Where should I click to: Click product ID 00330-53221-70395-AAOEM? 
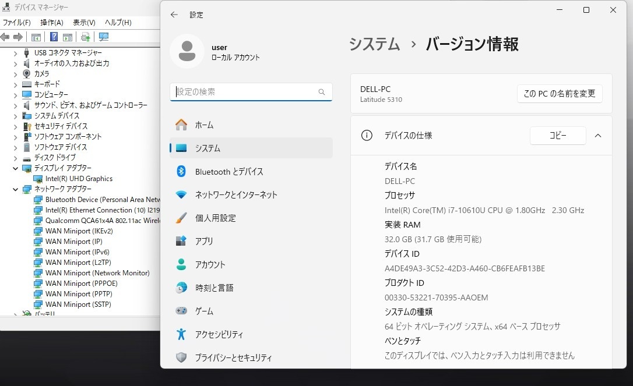click(437, 298)
